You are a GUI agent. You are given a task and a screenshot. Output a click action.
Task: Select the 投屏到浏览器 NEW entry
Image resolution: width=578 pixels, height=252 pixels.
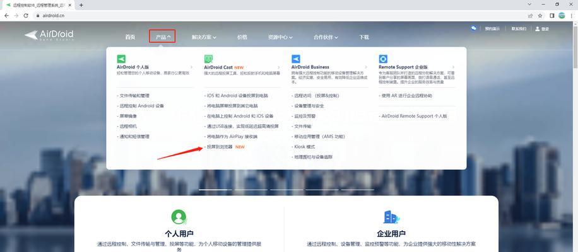[x=224, y=147]
